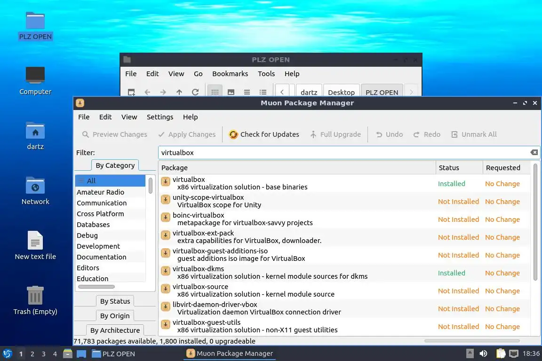
Task: Click reload icon in PLZ OPEN window
Action: click(x=195, y=92)
